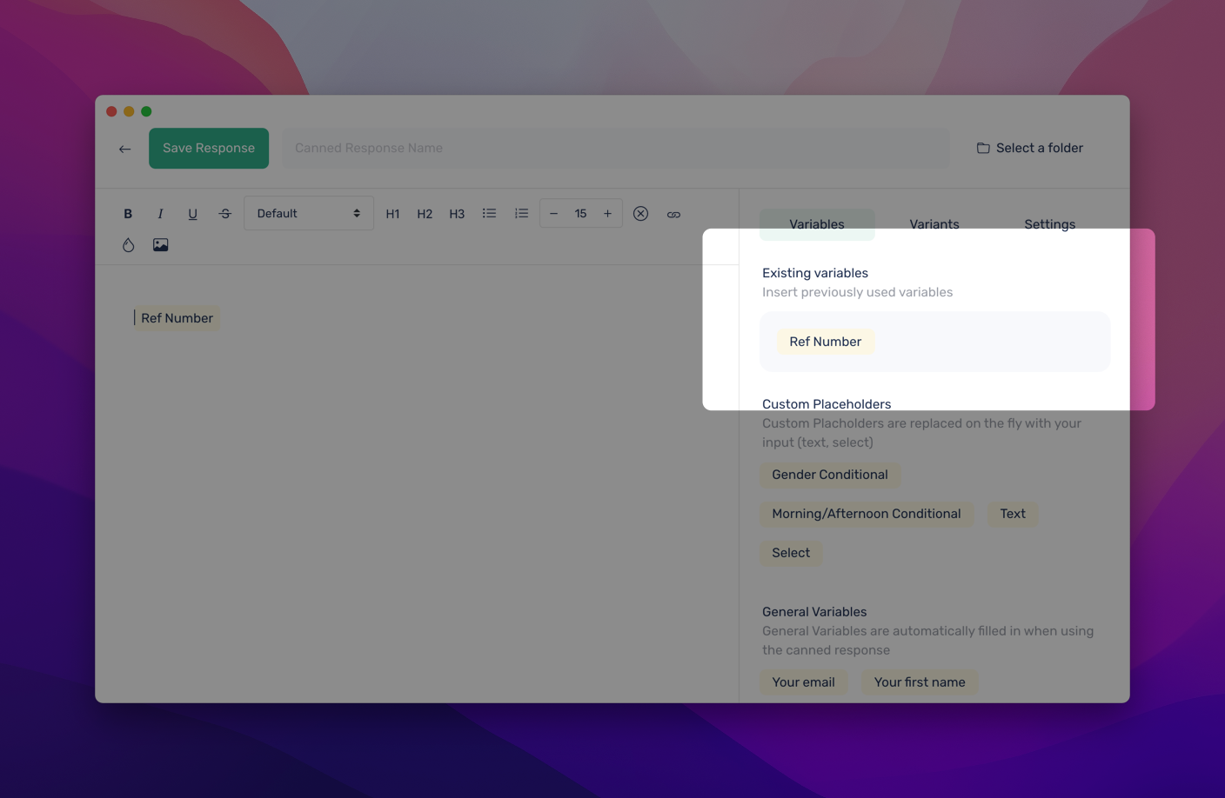The image size is (1225, 798).
Task: Insert a numbered list
Action: [x=521, y=214]
